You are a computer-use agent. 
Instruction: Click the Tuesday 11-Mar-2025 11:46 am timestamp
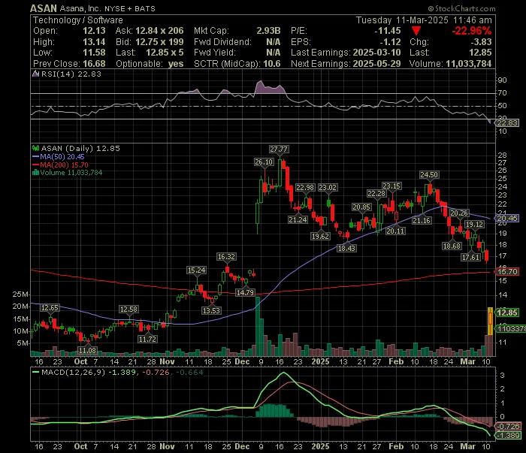[424, 20]
